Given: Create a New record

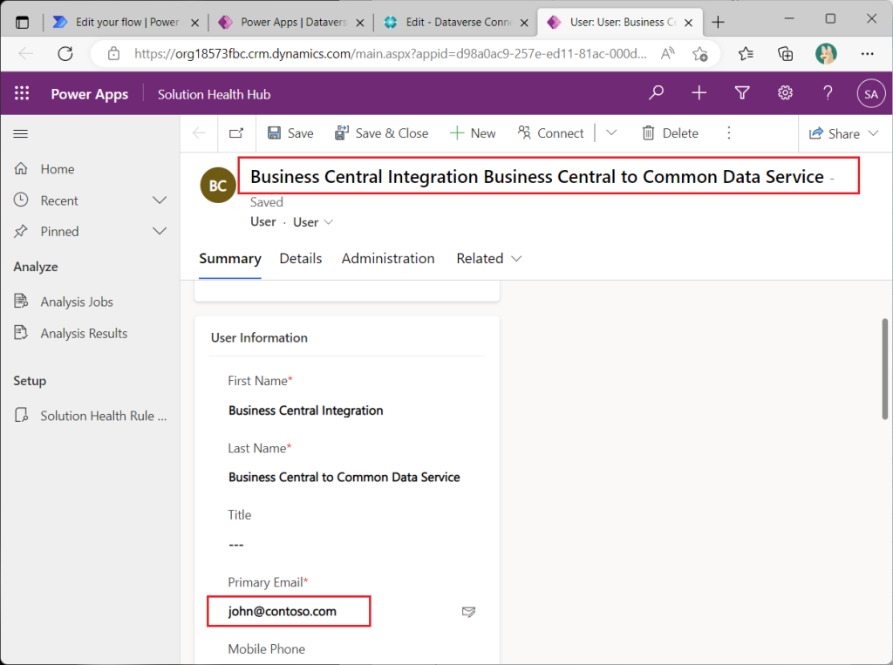Looking at the screenshot, I should tap(473, 133).
